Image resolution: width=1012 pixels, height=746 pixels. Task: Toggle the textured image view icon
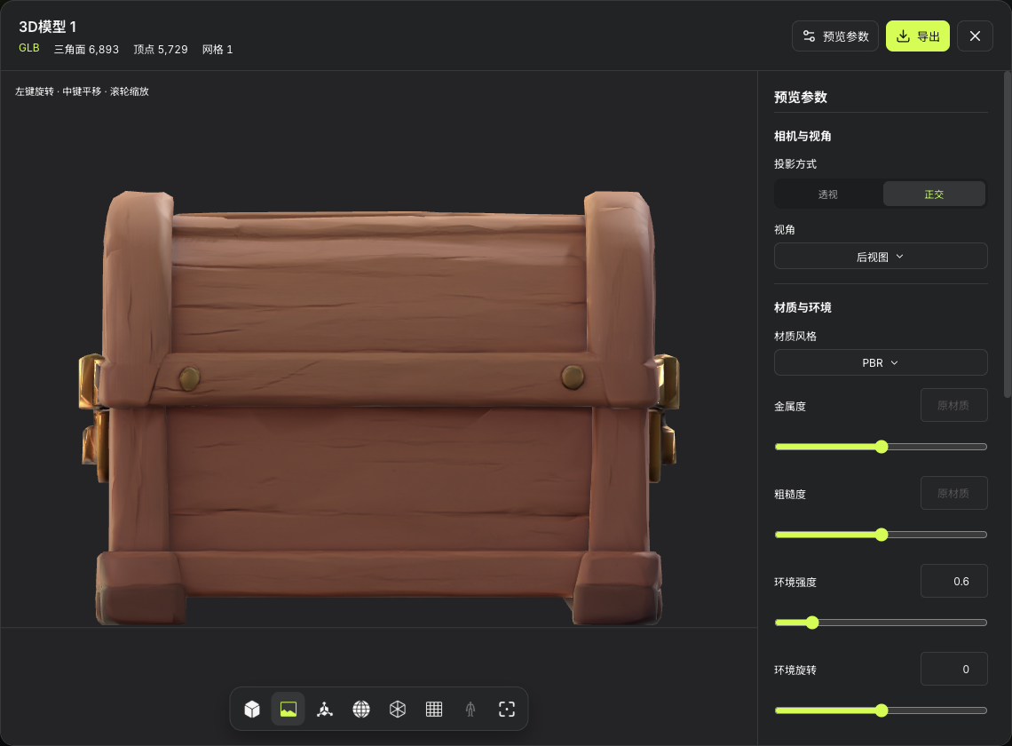pos(288,710)
